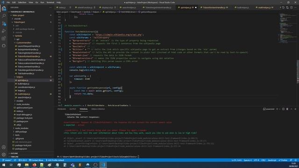Open File Explorer from the taskbar
The image size is (299, 168).
coord(27,165)
